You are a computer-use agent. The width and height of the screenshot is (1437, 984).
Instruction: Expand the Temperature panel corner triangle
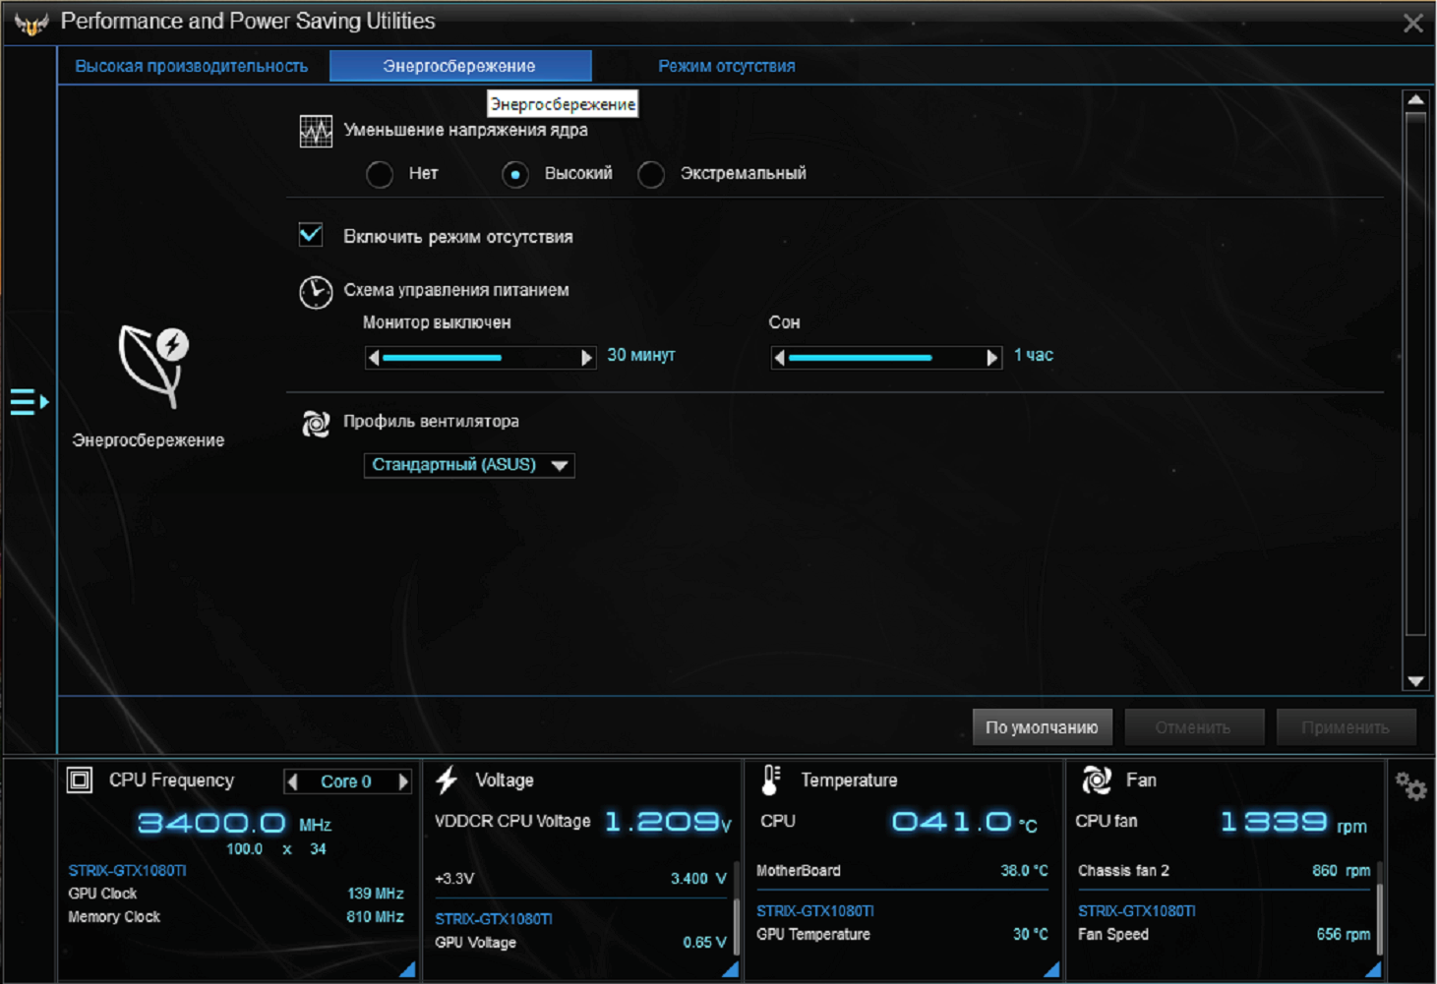coord(1051,969)
